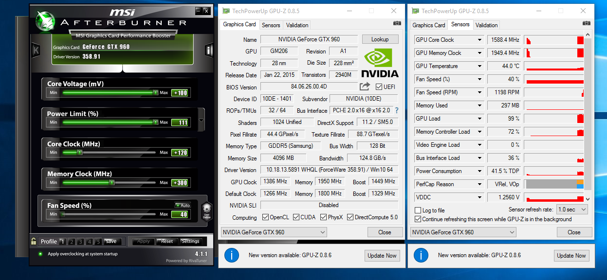Click the Core Clock slider handle
Screen dimensions: 607x280
coord(80,152)
